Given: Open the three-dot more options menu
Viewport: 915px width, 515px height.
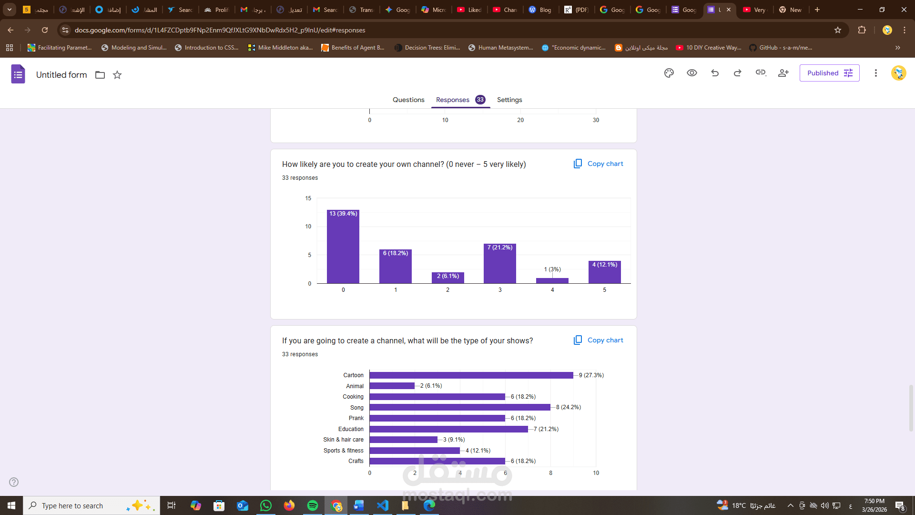Looking at the screenshot, I should 875,73.
